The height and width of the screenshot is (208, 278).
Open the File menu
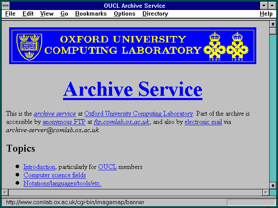coord(10,13)
